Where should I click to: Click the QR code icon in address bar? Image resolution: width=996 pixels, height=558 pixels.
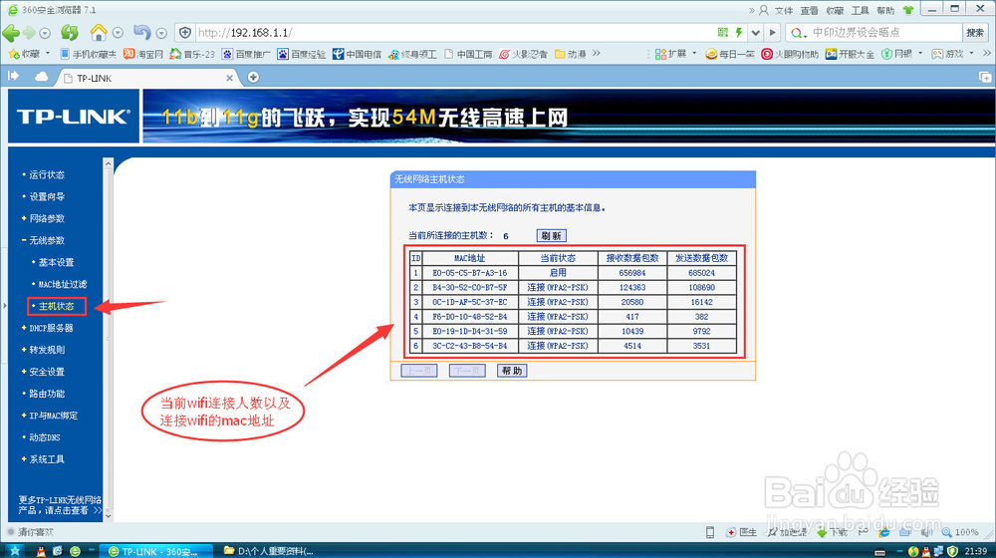click(x=723, y=33)
